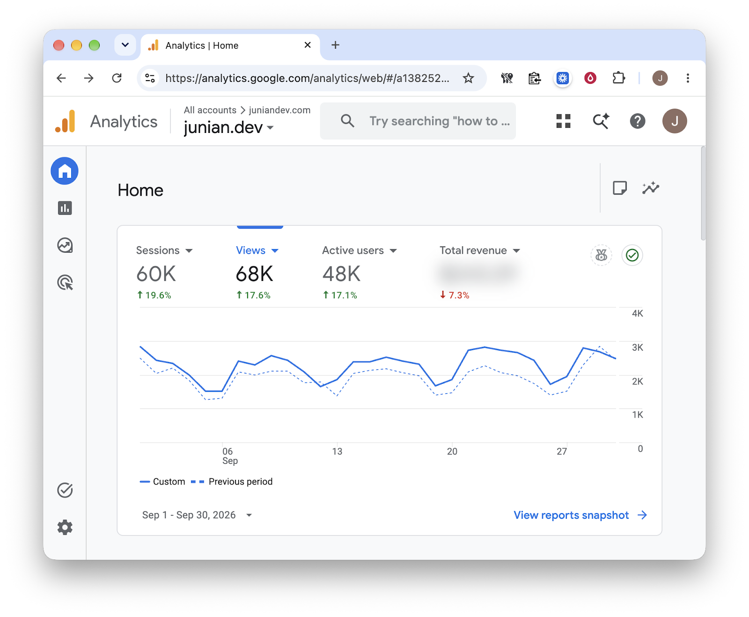Viewport: 749px width, 617px height.
Task: Open Admin settings gear icon
Action: point(65,528)
